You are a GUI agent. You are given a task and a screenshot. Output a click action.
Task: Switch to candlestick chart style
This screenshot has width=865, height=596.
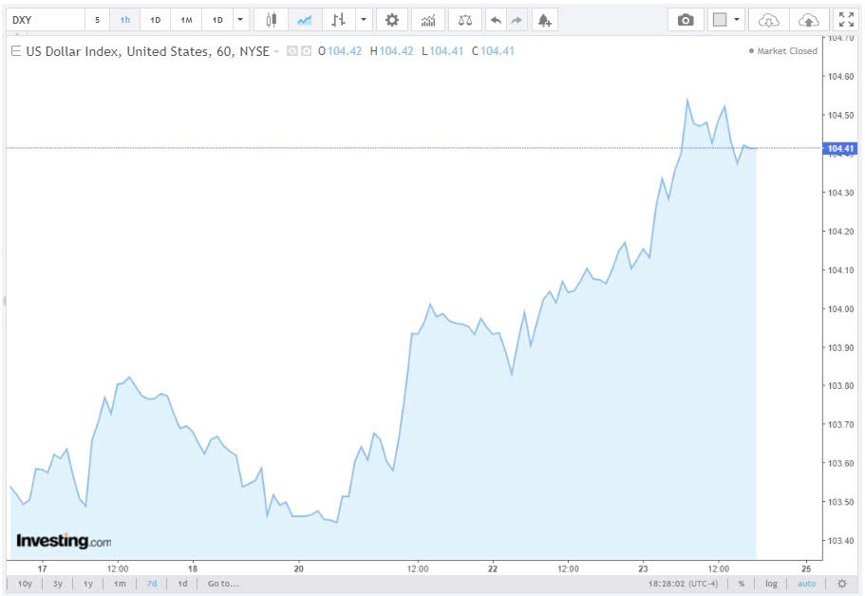pyautogui.click(x=271, y=19)
